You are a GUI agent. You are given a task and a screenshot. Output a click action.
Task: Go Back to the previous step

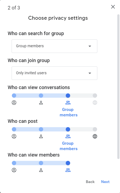click(x=90, y=182)
